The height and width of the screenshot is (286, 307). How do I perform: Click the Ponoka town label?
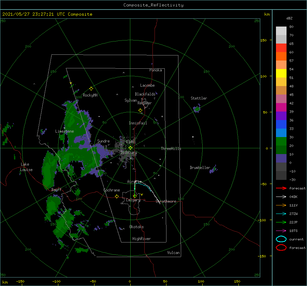click(x=156, y=70)
